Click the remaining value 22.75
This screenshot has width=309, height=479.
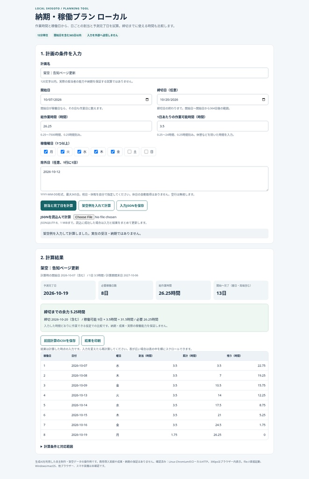coord(262,366)
